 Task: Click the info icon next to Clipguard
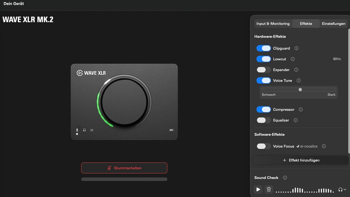296,48
